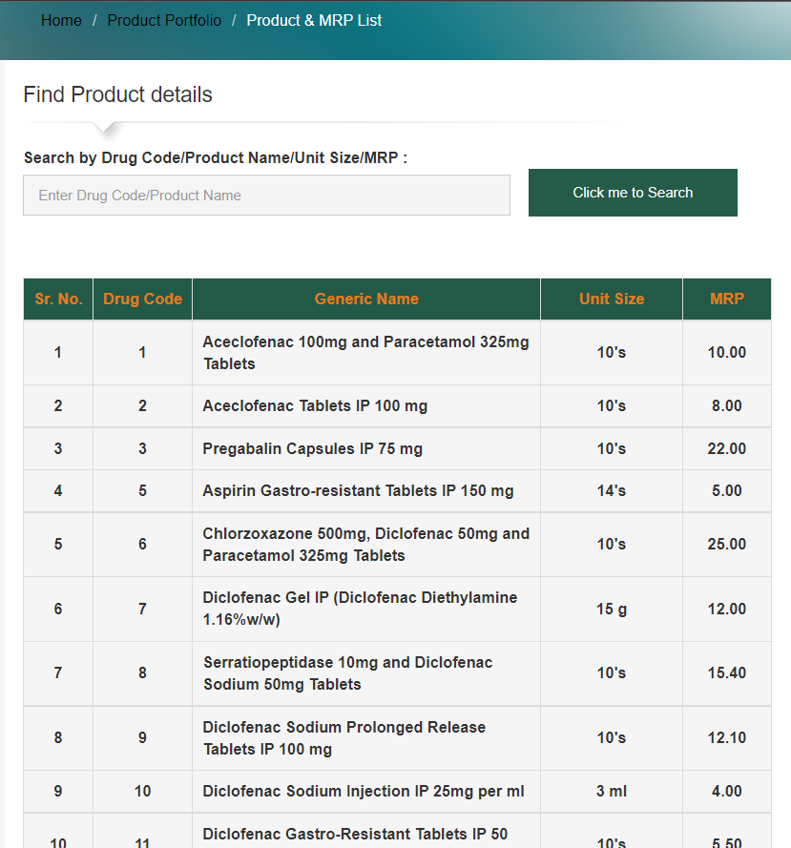Focus the Drug Code/Product Name search field

(x=266, y=195)
